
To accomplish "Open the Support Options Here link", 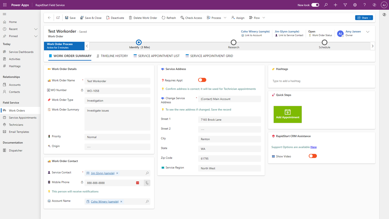I will click(313, 147).
